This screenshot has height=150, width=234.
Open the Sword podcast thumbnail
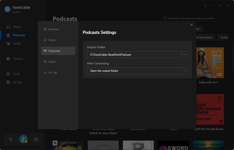pos(173,145)
